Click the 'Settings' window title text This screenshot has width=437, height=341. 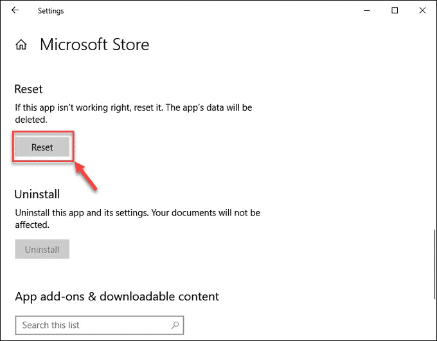(x=51, y=11)
